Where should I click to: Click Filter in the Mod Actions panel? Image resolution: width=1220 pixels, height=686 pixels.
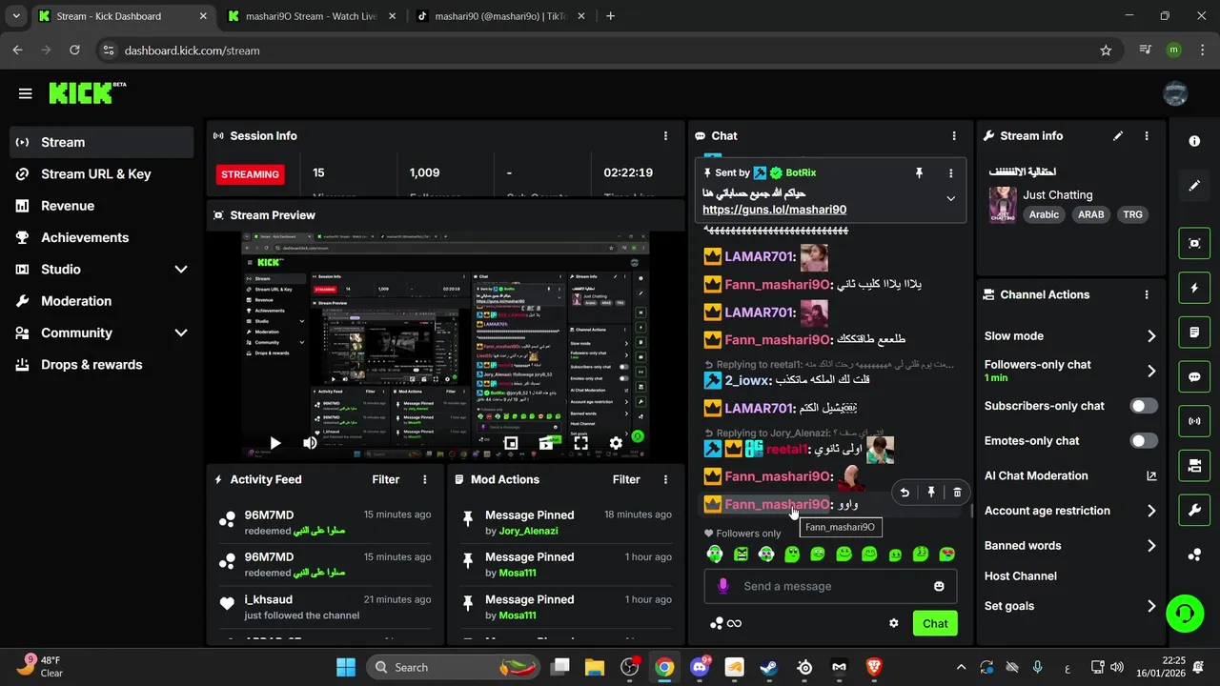(626, 479)
